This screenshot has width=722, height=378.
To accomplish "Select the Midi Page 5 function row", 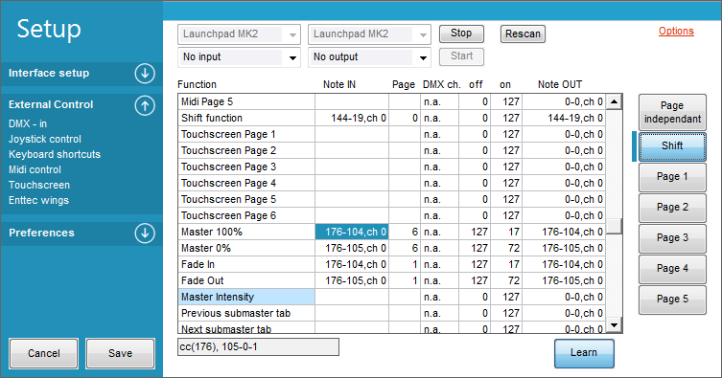I will pyautogui.click(x=391, y=101).
